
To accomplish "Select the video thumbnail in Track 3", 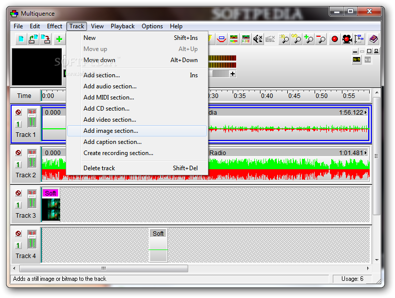I will point(51,210).
